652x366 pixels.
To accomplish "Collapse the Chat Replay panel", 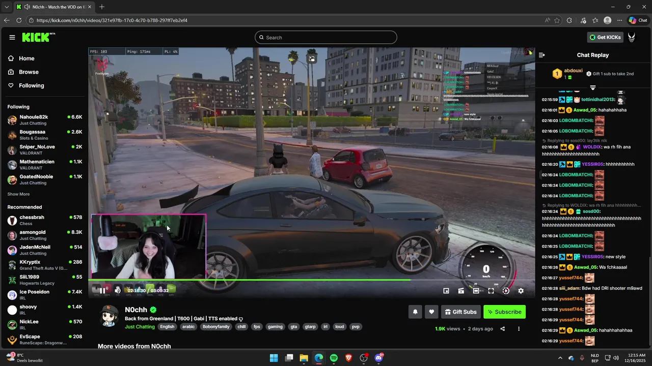I will [542, 55].
